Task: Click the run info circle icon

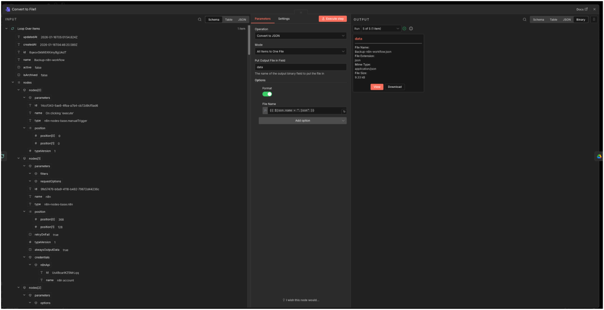Action: click(x=411, y=29)
